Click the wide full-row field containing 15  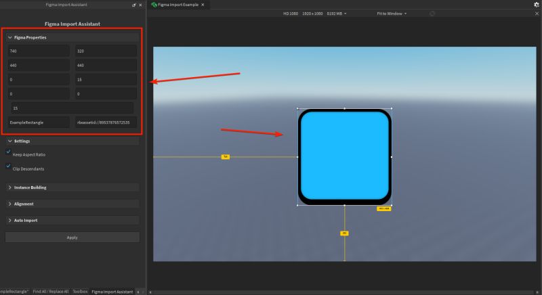pyautogui.click(x=72, y=108)
